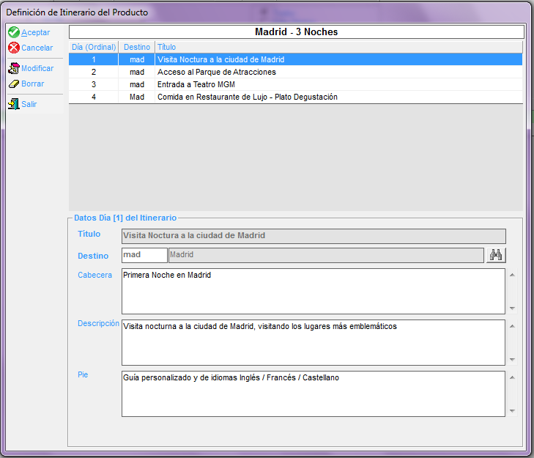Click day ordinal cell 3
This screenshot has width=534, height=458.
click(94, 84)
